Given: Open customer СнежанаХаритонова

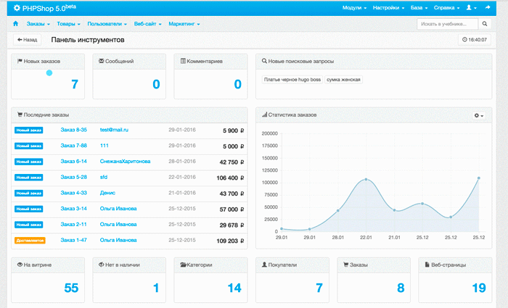Looking at the screenshot, I should pos(125,162).
